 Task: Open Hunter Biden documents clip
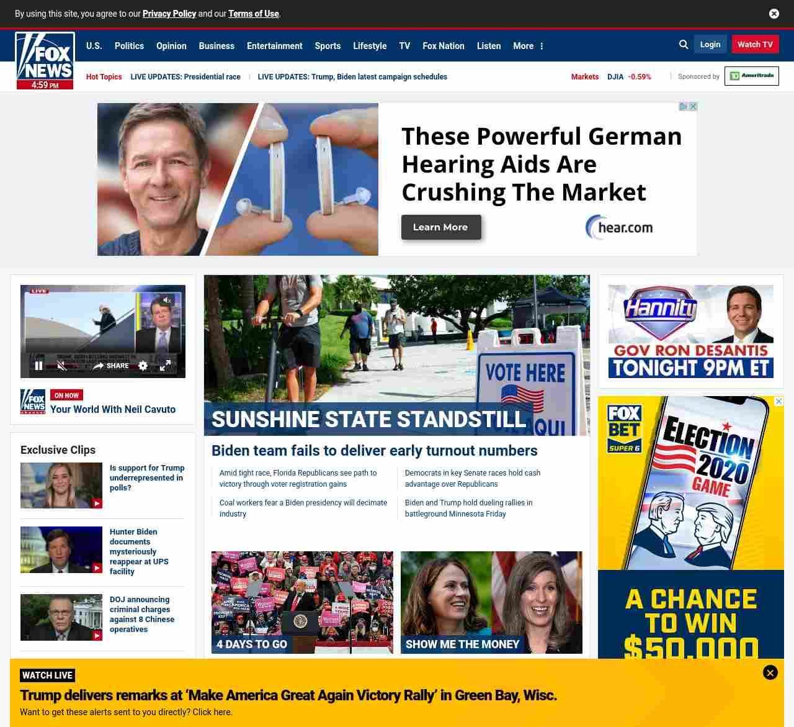[x=139, y=551]
